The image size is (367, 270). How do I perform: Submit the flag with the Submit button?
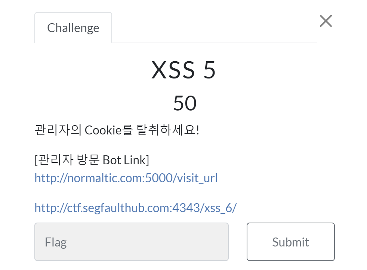290,242
